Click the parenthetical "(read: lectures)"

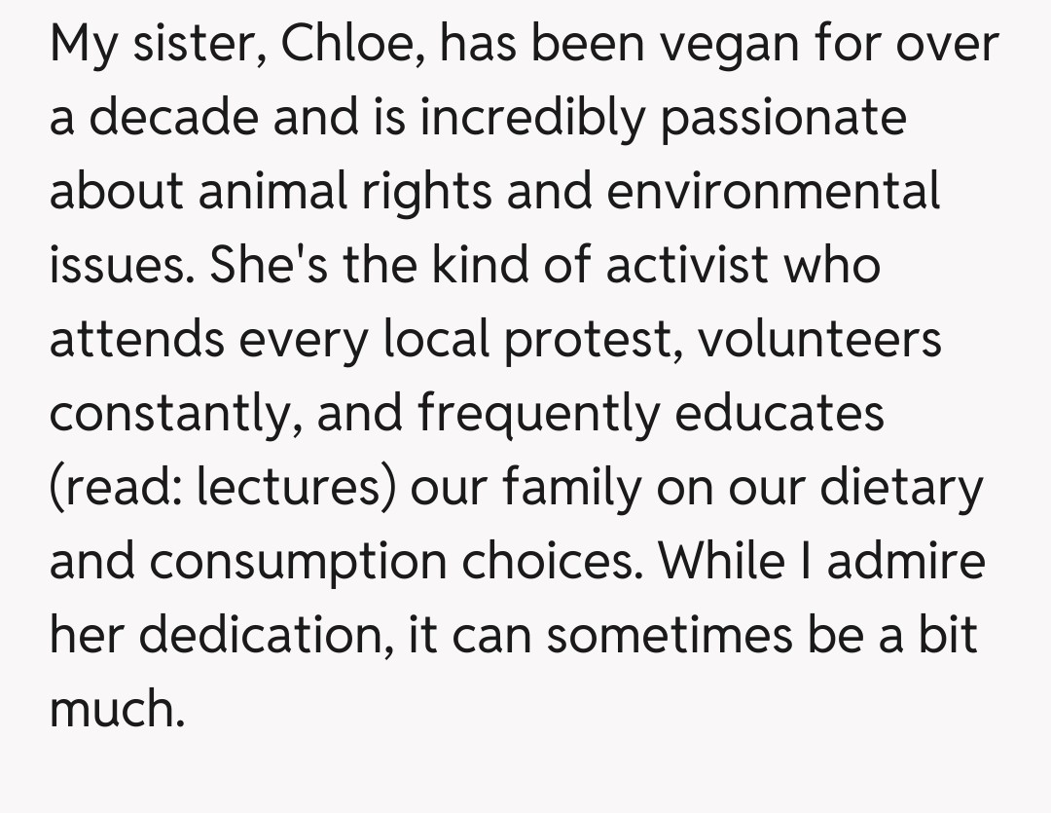tap(223, 488)
